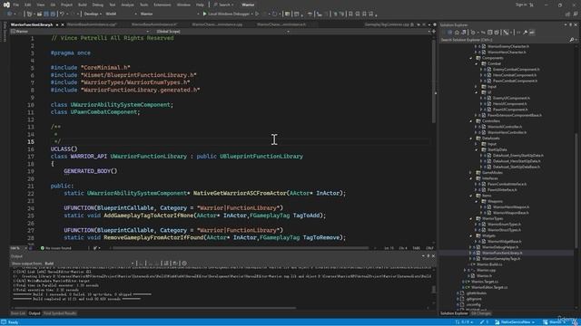
Task: Click the Undo arrow icon in main toolbar
Action: (x=62, y=14)
